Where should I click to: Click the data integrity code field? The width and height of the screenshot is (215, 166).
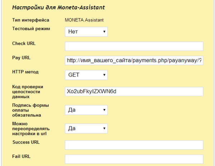pos(134,92)
